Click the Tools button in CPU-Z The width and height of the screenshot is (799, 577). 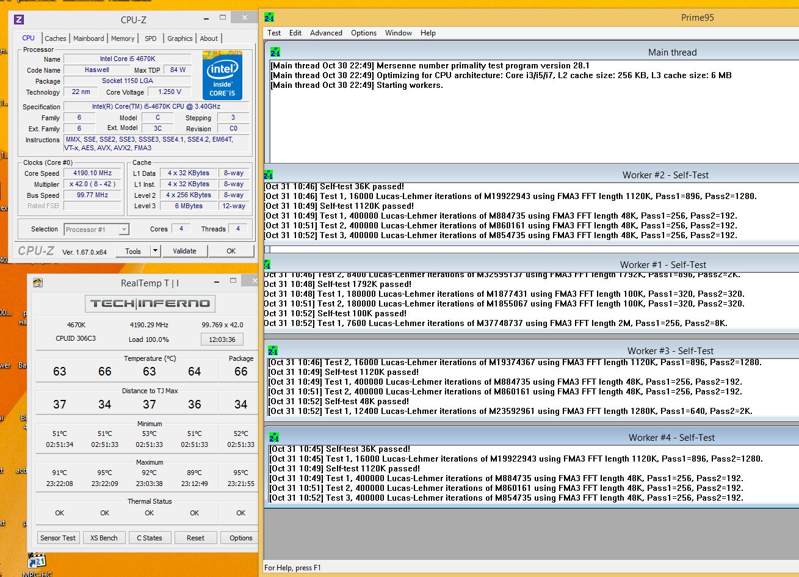click(x=133, y=251)
